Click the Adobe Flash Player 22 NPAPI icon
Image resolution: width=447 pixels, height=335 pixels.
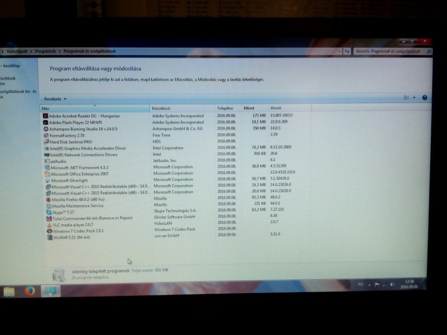(45, 122)
